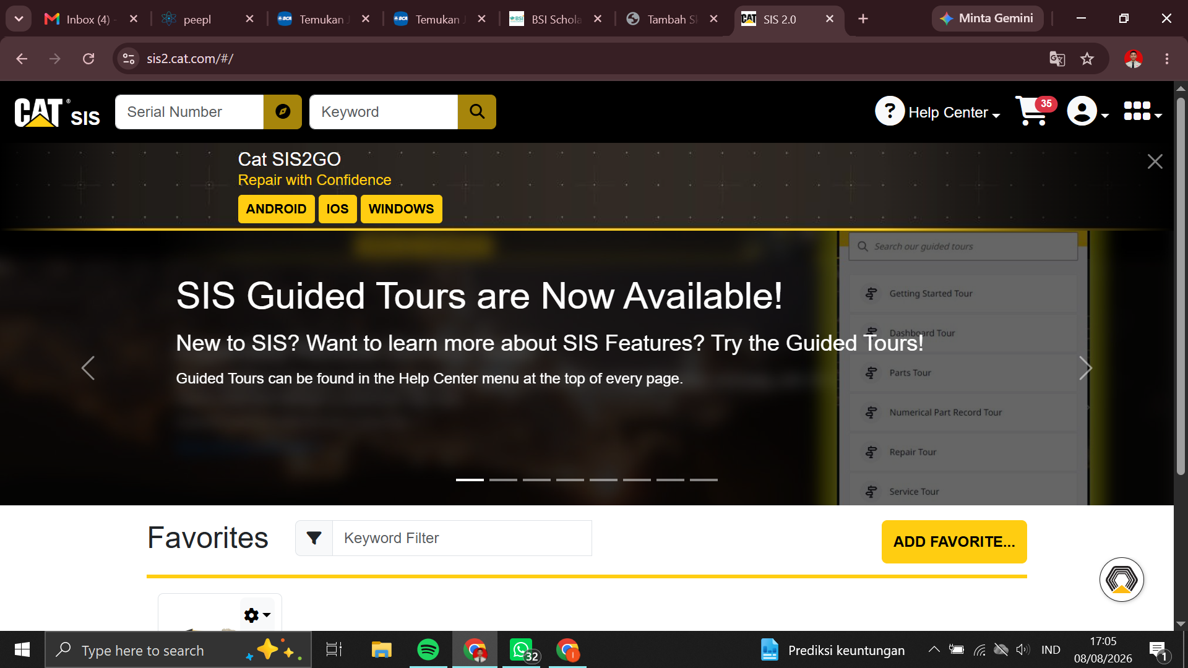Close the Cat SIS2GO banner
Viewport: 1188px width, 668px height.
tap(1155, 161)
